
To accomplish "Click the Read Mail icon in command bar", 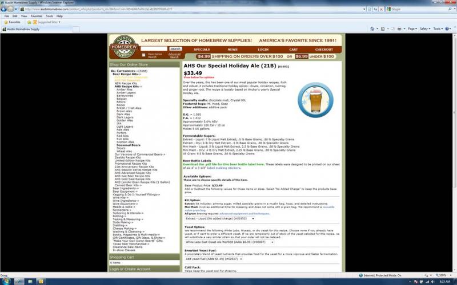I will pos(392,29).
